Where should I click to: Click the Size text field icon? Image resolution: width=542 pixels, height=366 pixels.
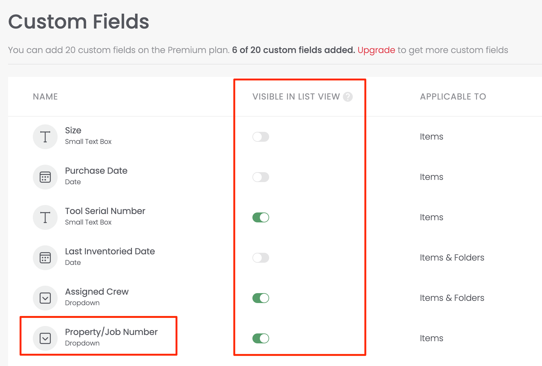point(45,137)
